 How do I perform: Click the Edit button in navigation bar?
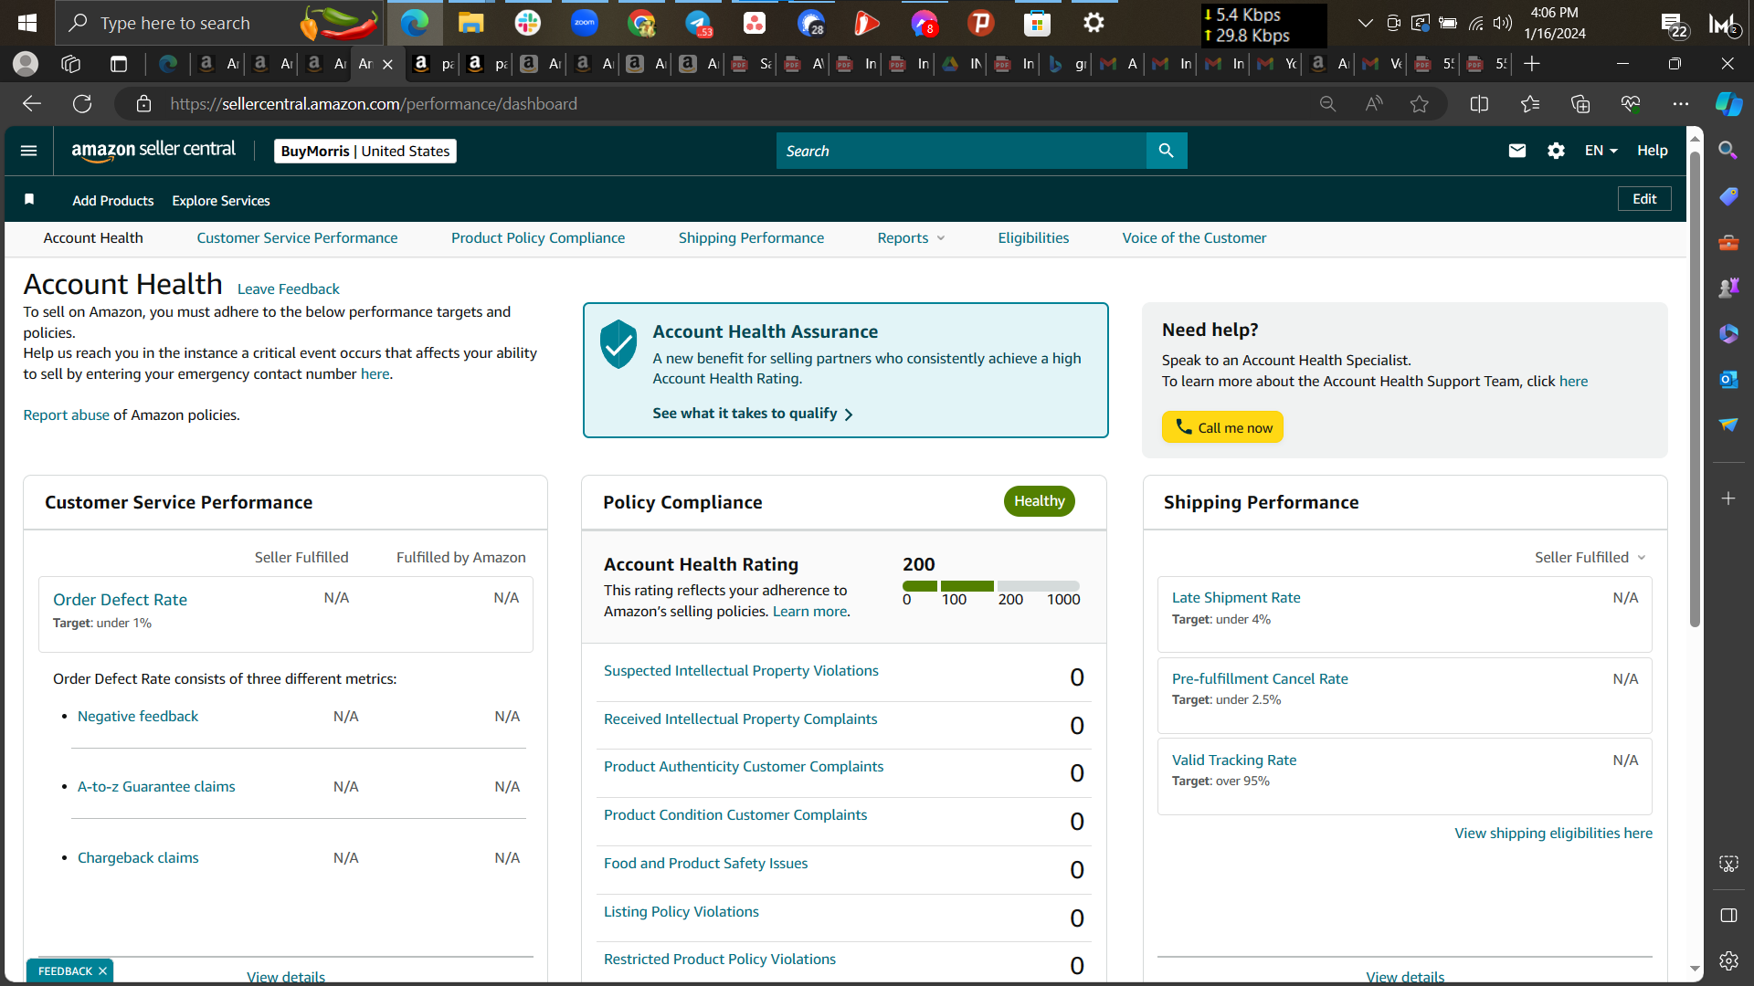1644,199
